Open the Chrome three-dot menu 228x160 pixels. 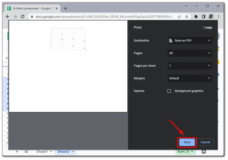[219, 17]
